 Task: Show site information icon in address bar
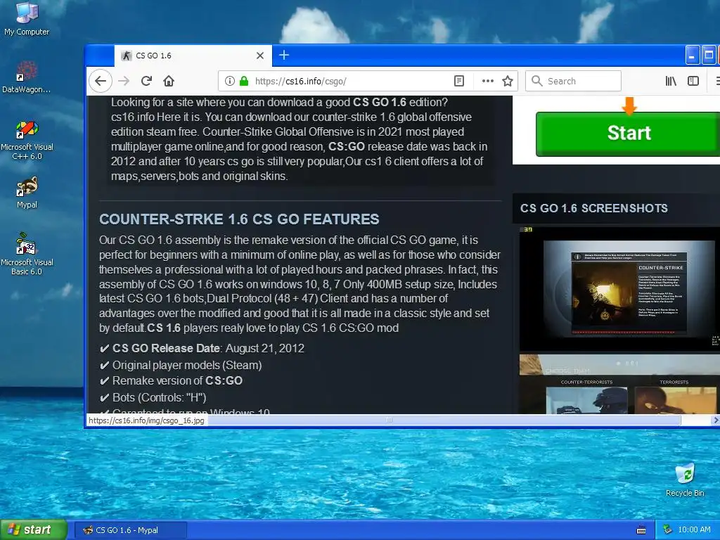(230, 82)
